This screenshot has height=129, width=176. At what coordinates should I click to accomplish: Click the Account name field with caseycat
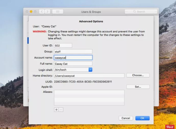click(73, 58)
